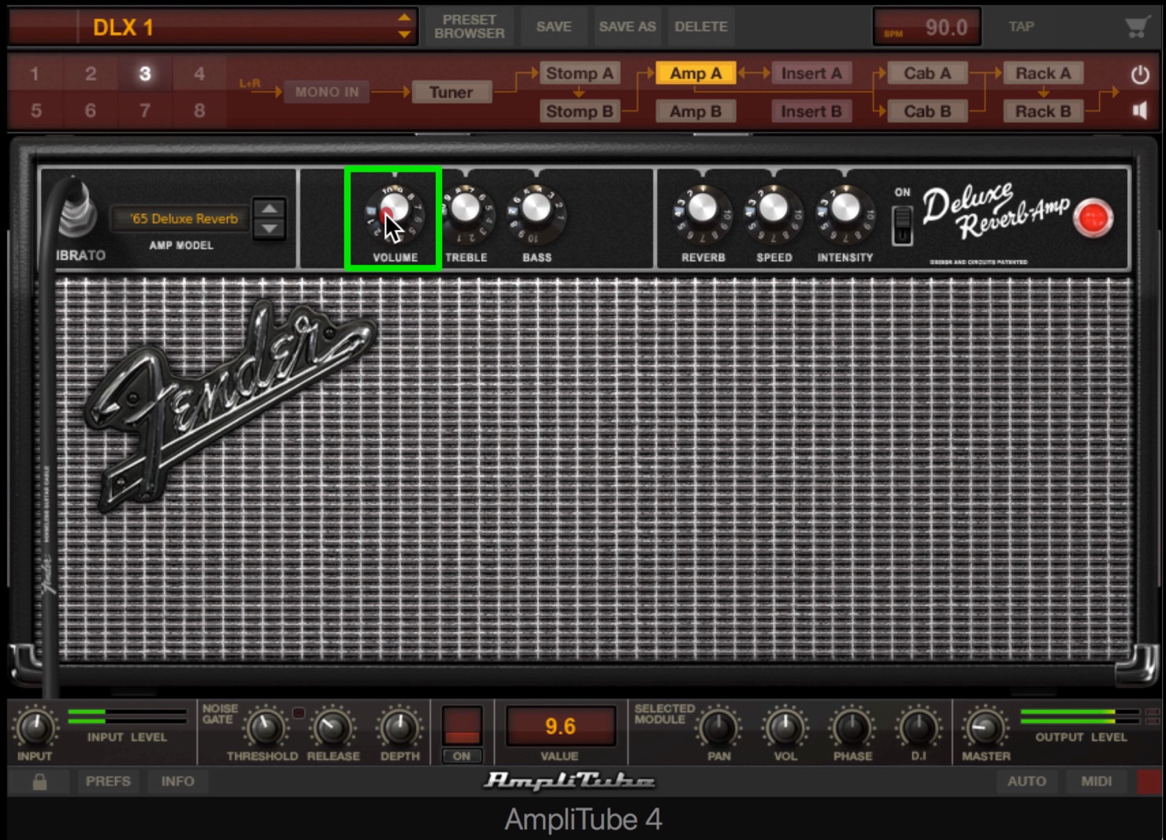Click the MASTER output knob
The image size is (1166, 840).
[985, 728]
